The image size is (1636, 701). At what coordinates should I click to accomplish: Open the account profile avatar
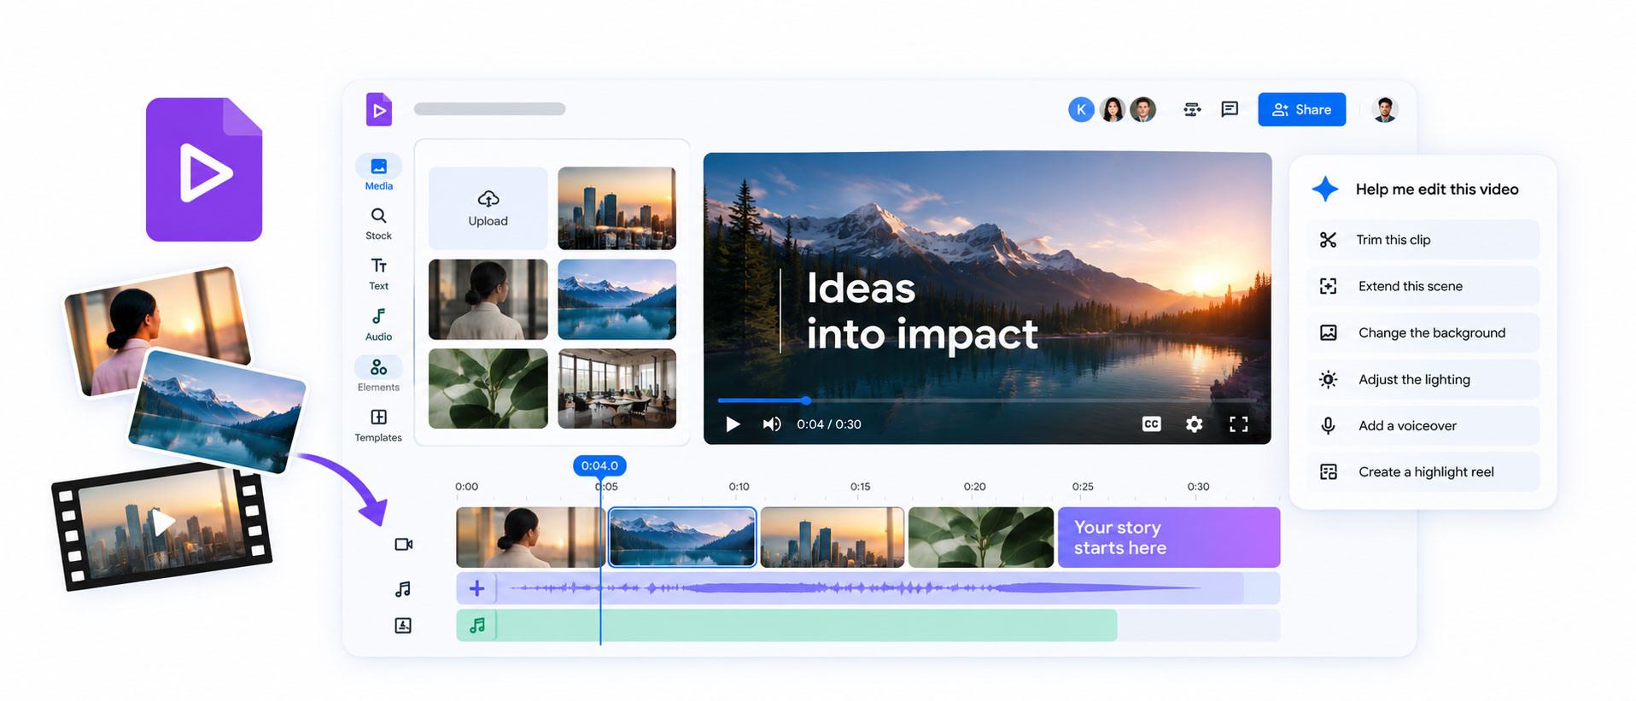[1384, 109]
